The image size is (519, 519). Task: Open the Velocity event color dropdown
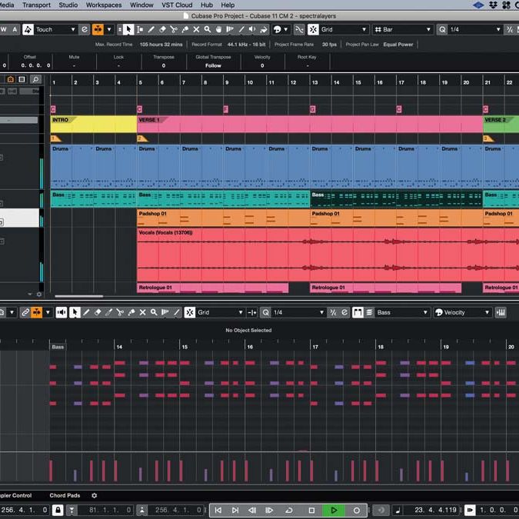(462, 312)
